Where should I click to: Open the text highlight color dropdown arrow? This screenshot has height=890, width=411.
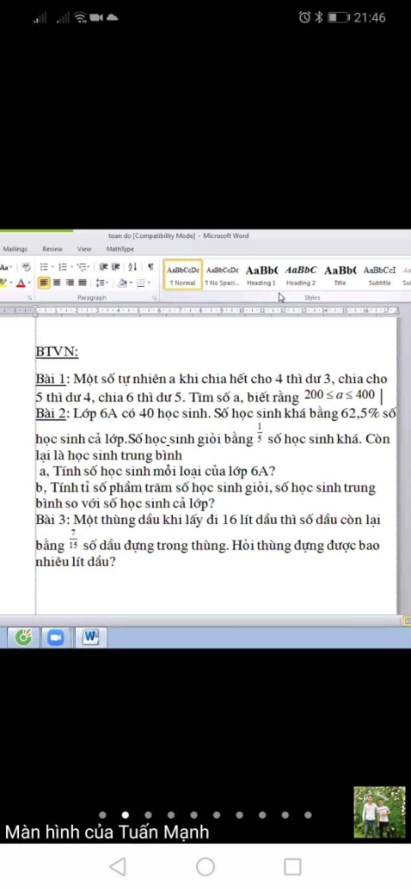pos(11,283)
